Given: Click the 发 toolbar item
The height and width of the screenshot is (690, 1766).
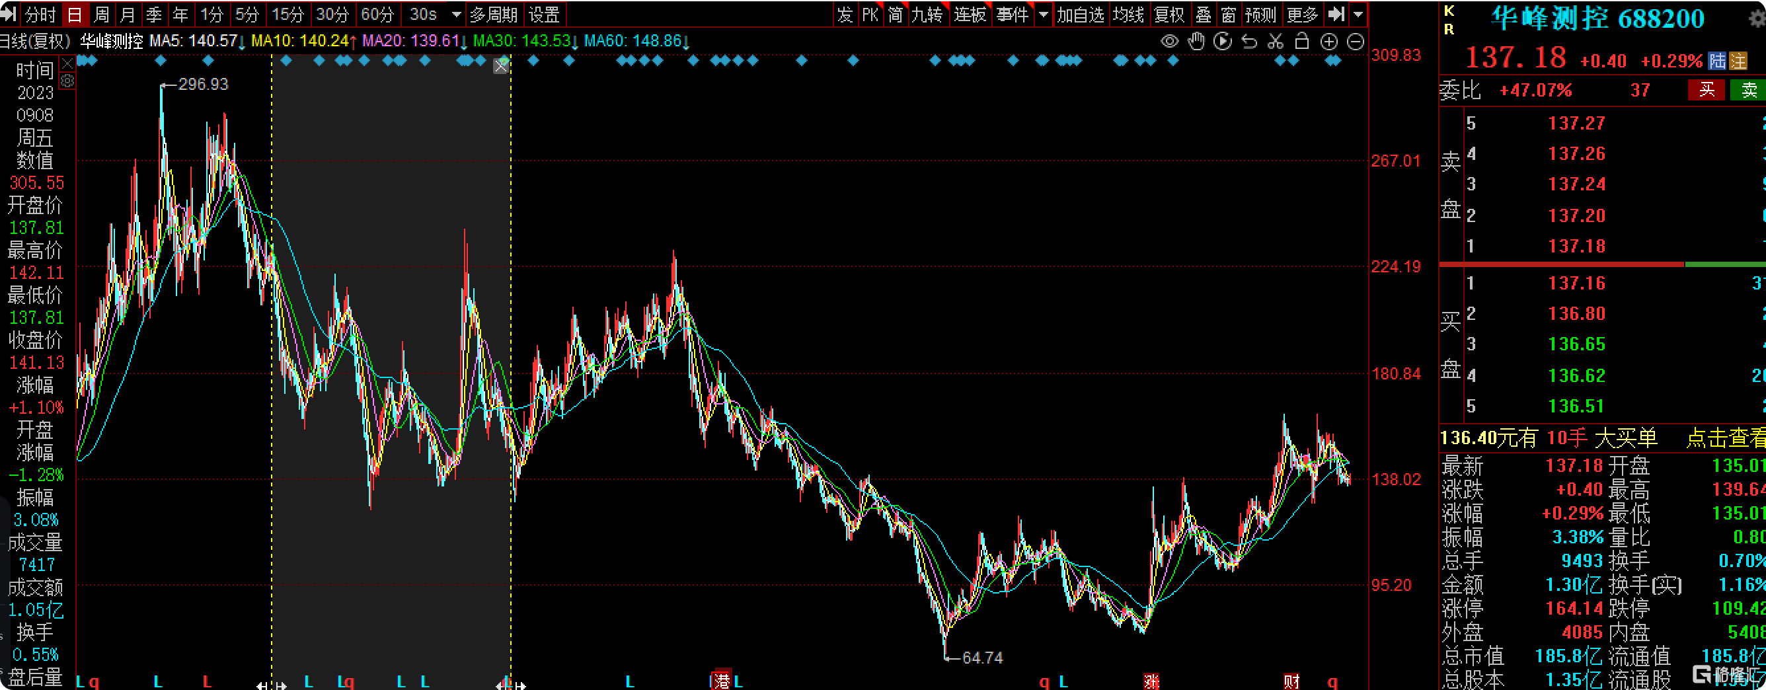Looking at the screenshot, I should click(x=845, y=15).
